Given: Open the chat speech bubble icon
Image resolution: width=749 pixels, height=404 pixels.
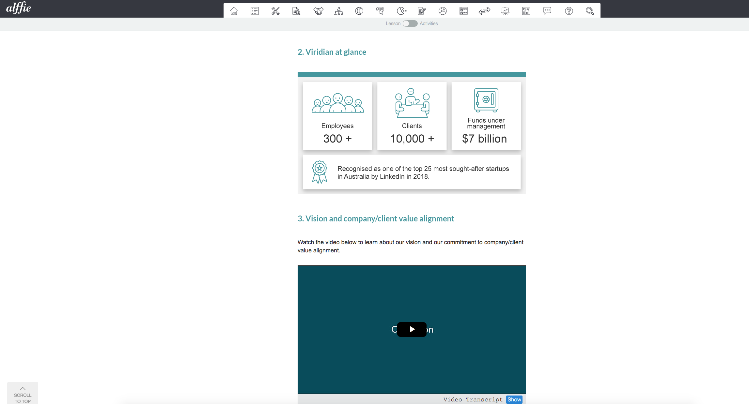Looking at the screenshot, I should coord(547,11).
